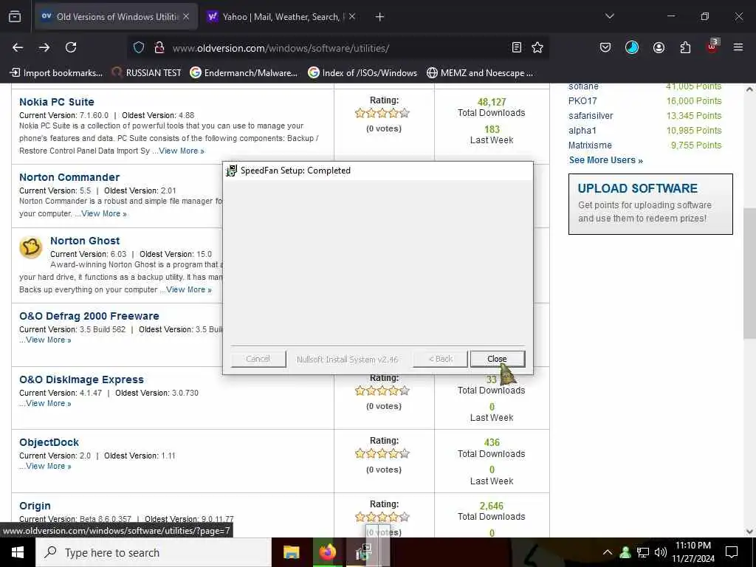This screenshot has width=756, height=567.
Task: Open the Norton Ghost link
Action: (x=85, y=241)
